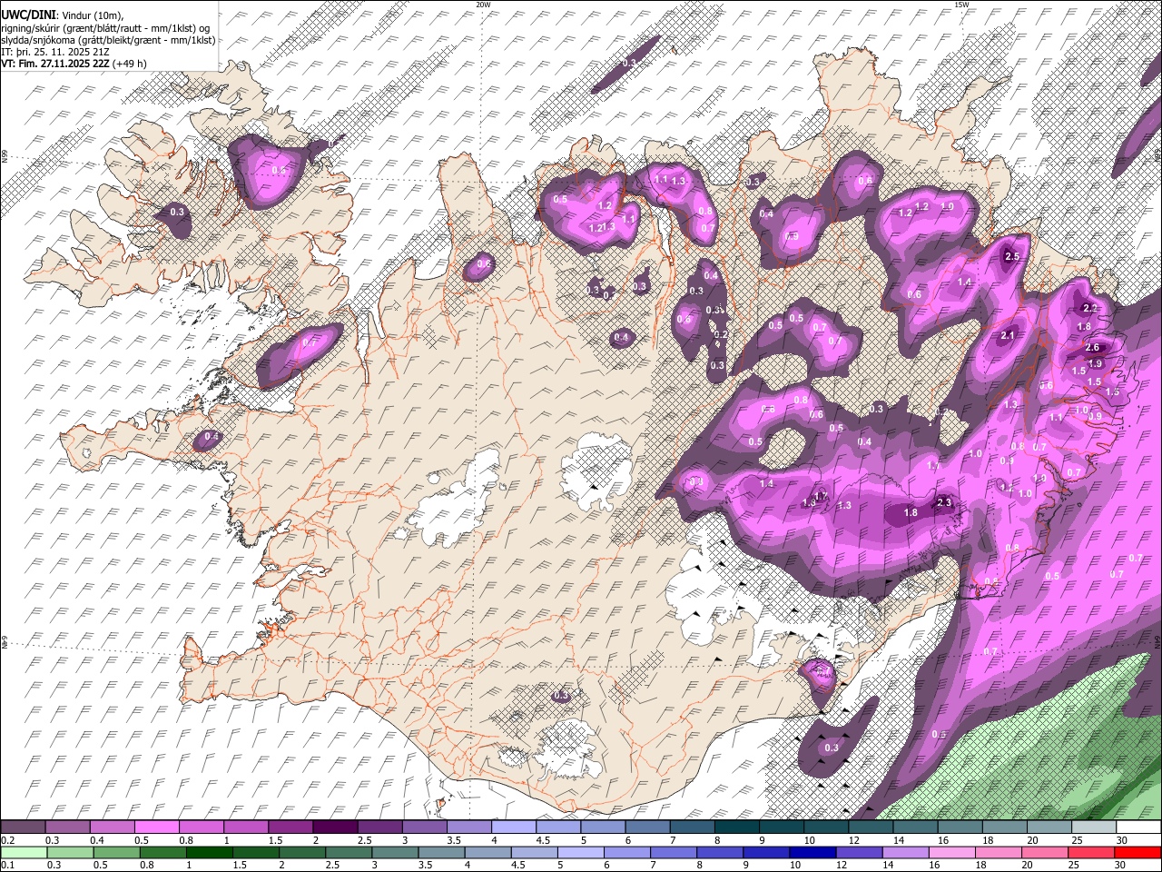Click the "rigning/skúrir" legend description line
This screenshot has height=872, width=1162.
coord(103,27)
